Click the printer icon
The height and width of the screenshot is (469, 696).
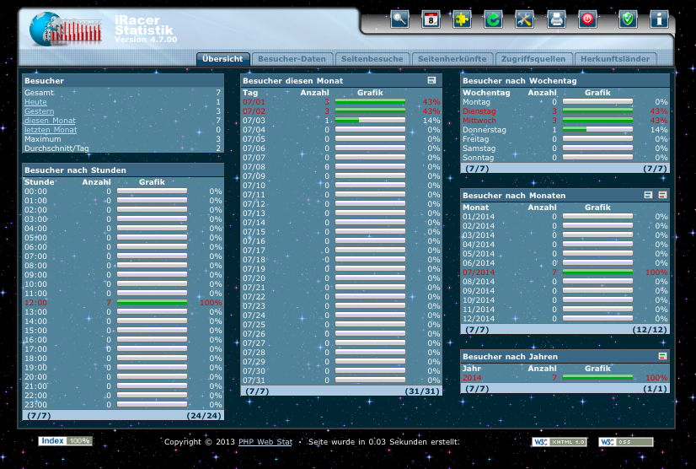555,19
